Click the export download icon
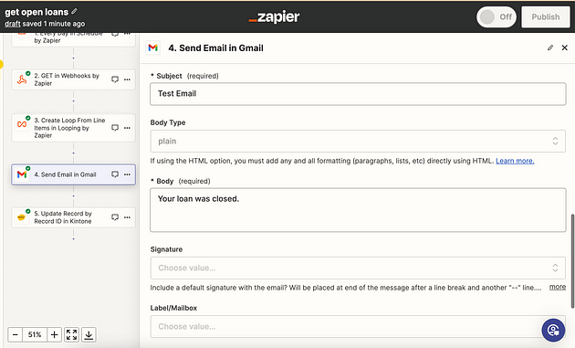 coord(89,335)
